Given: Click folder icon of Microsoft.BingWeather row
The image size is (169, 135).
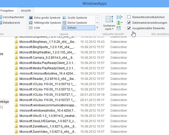Looking at the screenshot, I should point(16,52).
